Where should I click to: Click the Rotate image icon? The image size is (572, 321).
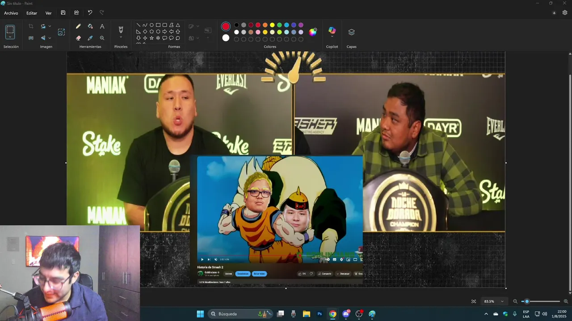pyautogui.click(x=43, y=26)
